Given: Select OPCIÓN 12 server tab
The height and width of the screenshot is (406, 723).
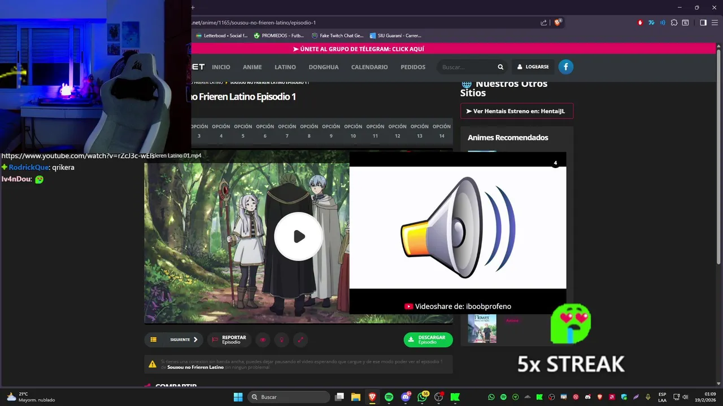Looking at the screenshot, I should point(397,131).
